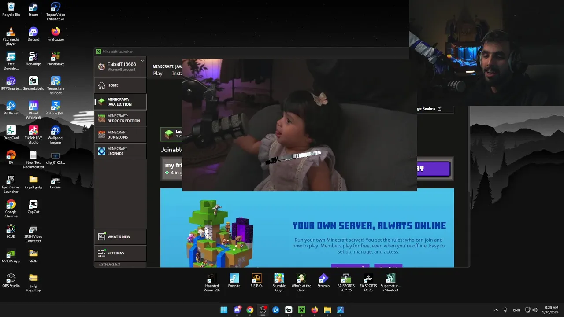Screen dimensions: 564x317
Task: Open the Latest release version selector
Action: click(172, 134)
